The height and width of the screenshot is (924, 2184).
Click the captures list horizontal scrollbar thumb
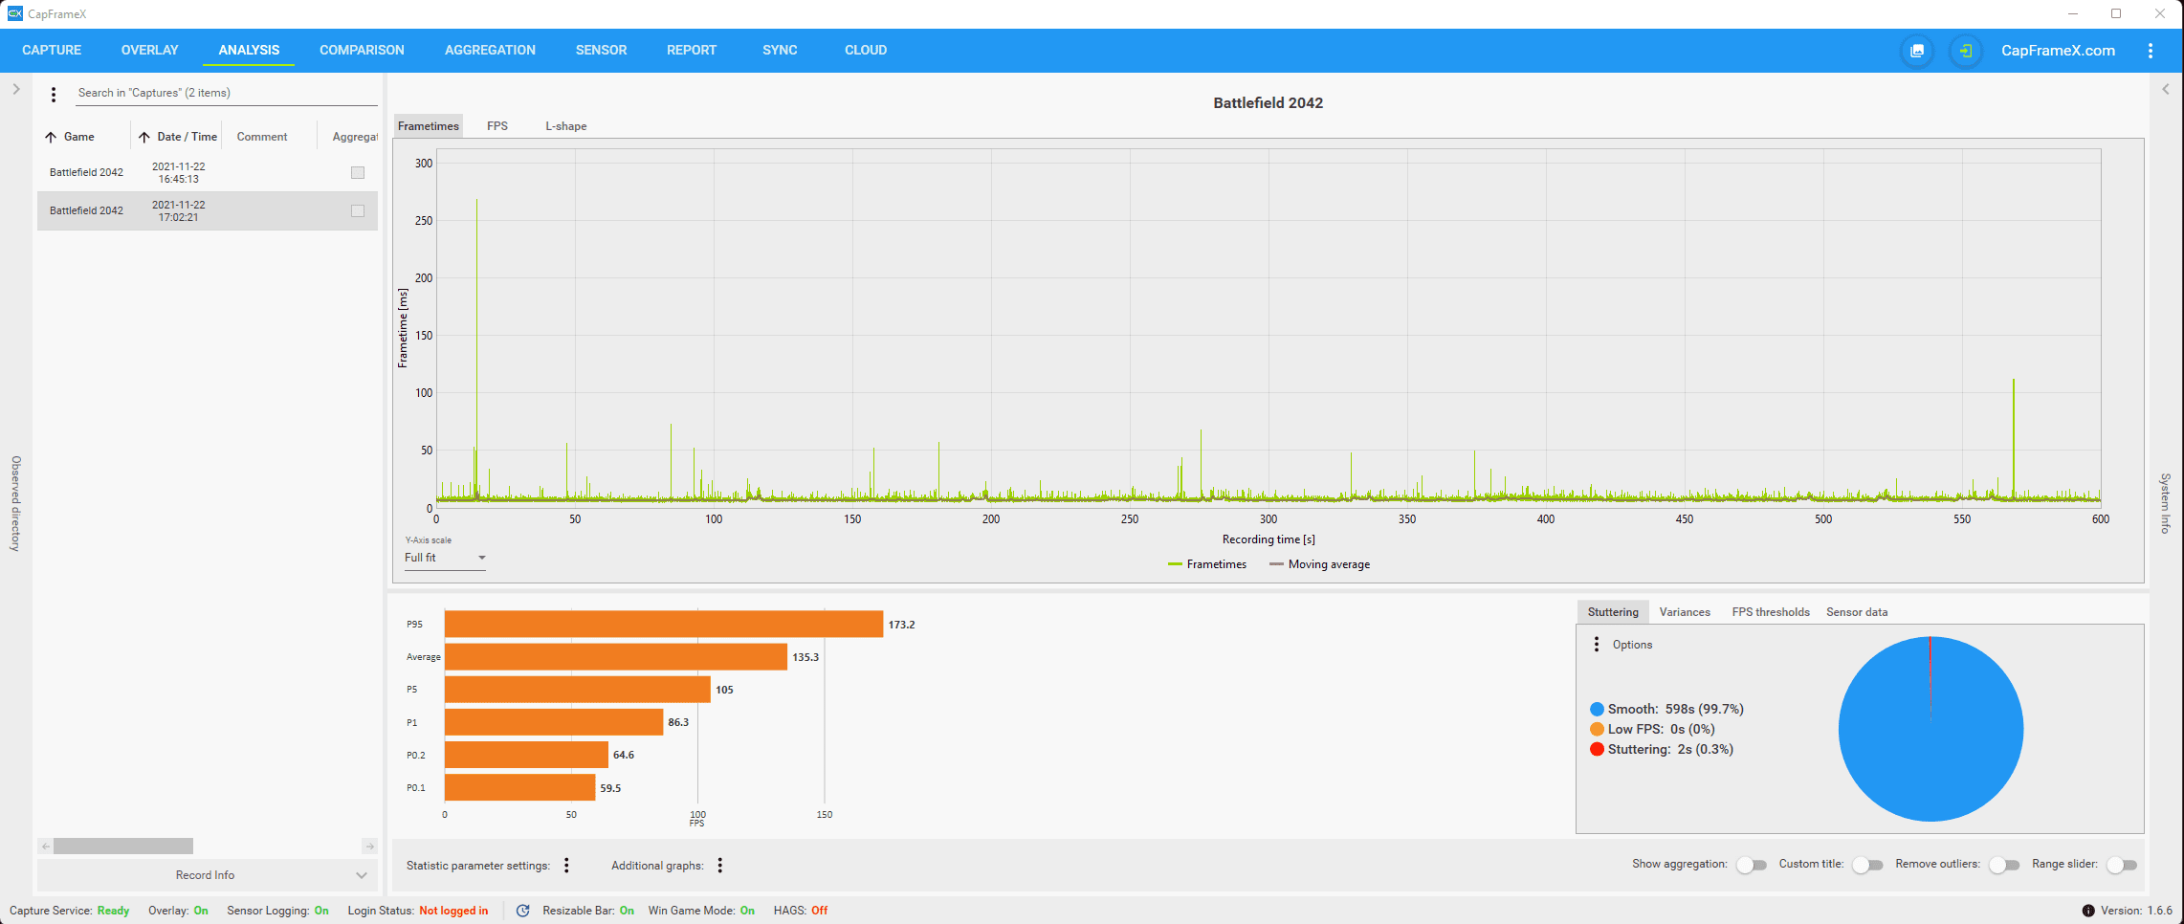pyautogui.click(x=123, y=847)
